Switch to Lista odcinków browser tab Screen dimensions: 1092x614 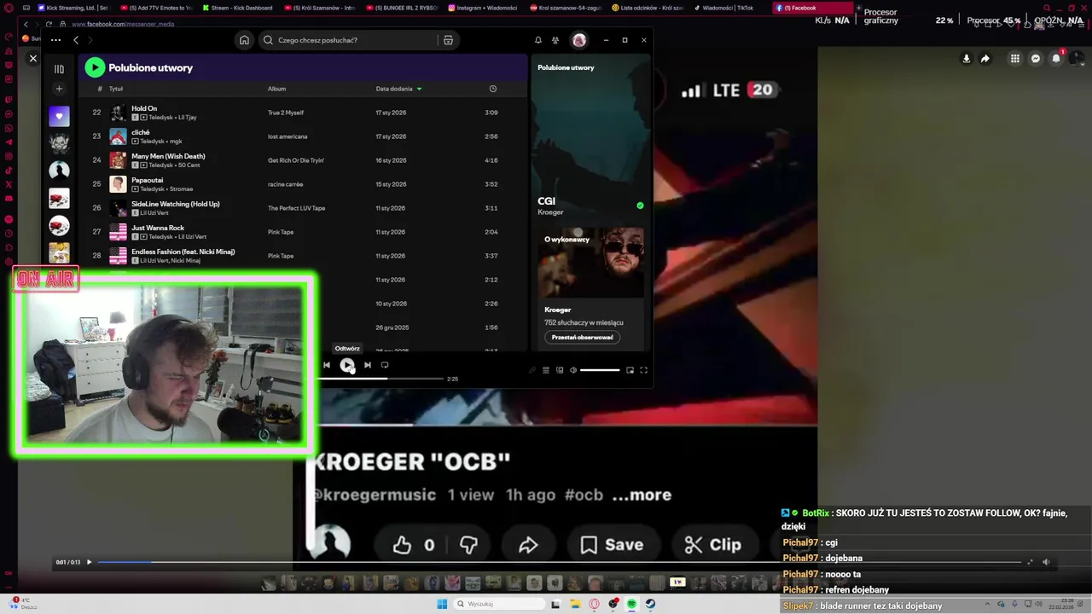coord(646,8)
